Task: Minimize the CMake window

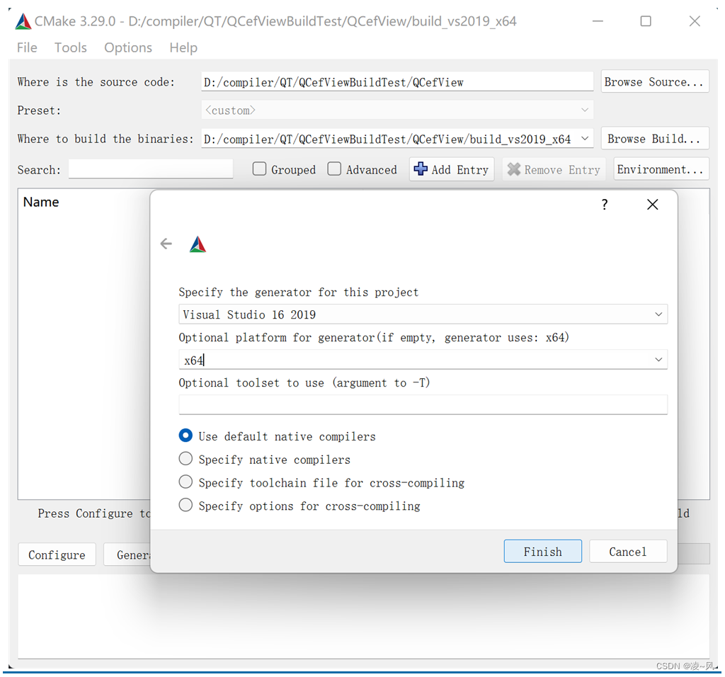Action: 598,21
